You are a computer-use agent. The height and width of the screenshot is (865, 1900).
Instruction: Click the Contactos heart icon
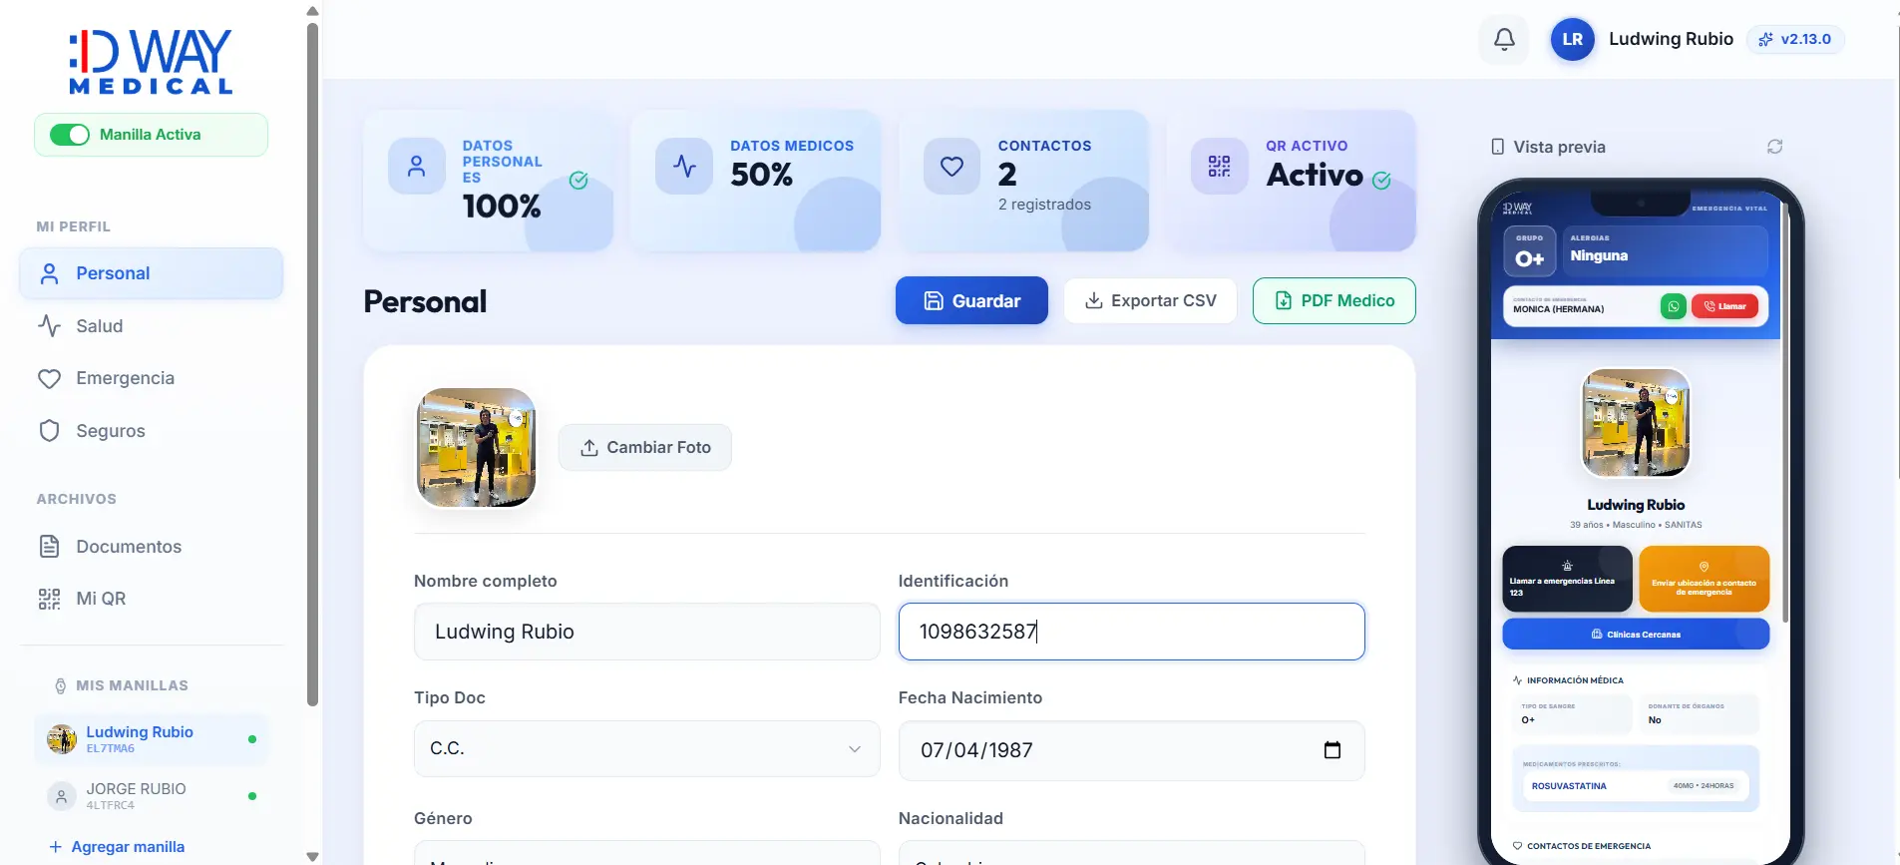951,166
